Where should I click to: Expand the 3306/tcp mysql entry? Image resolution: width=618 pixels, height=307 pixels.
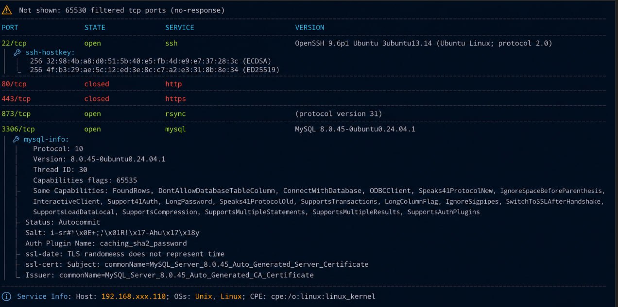(x=18, y=129)
